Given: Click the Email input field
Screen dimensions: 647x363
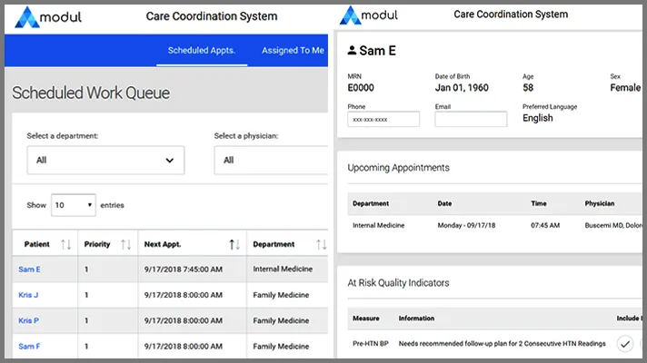Looking at the screenshot, I should (471, 119).
